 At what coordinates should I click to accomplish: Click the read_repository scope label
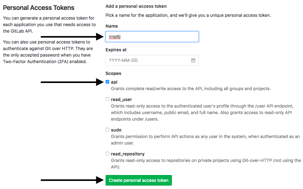(128, 154)
